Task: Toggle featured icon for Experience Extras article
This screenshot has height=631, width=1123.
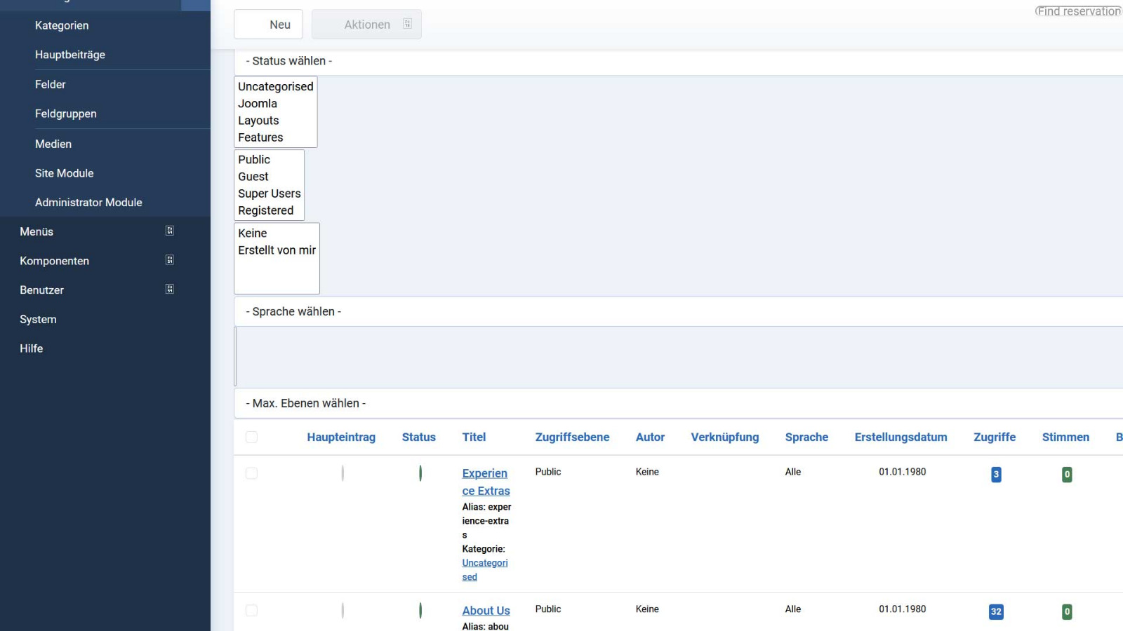Action: (343, 473)
